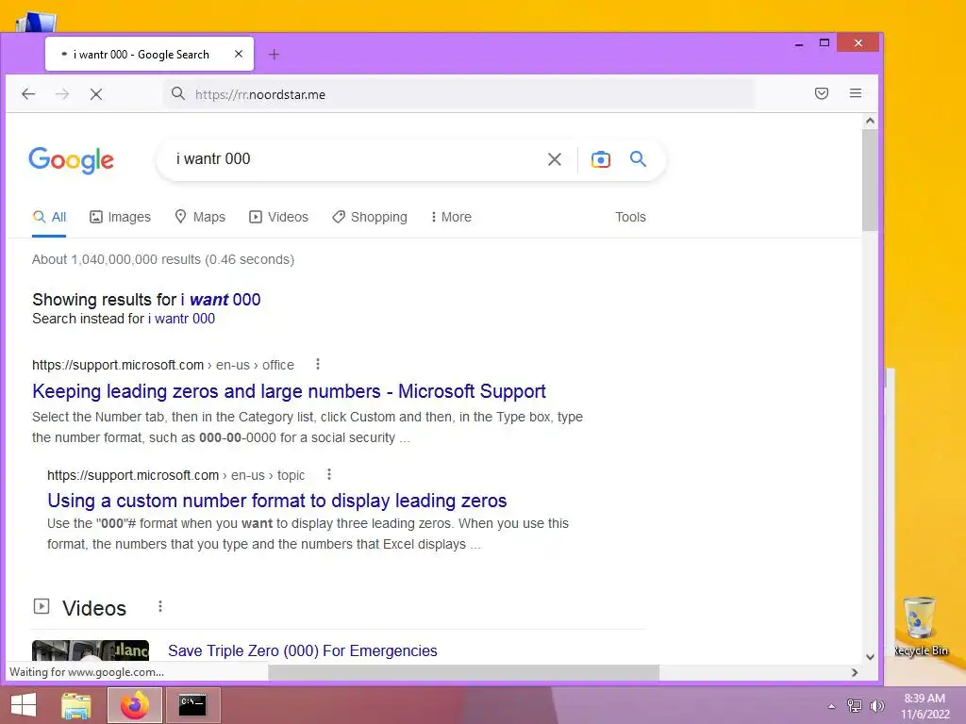Close the Google Search tab

(239, 54)
